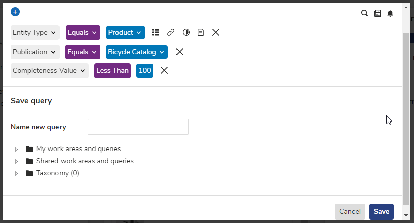The width and height of the screenshot is (414, 223).
Task: Click the 100 value chip
Action: [x=145, y=70]
